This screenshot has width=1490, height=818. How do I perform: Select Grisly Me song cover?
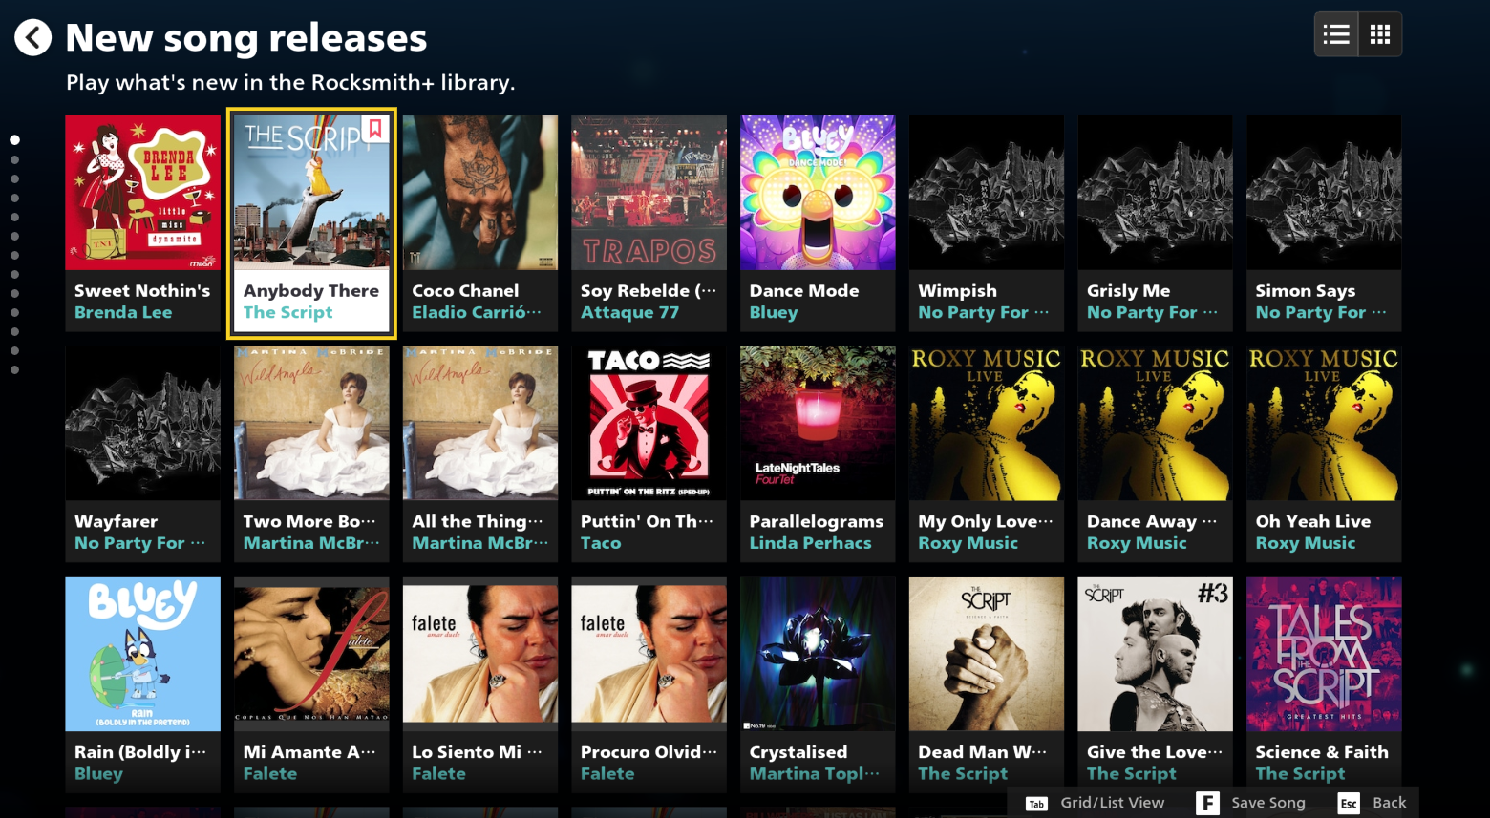[1155, 193]
